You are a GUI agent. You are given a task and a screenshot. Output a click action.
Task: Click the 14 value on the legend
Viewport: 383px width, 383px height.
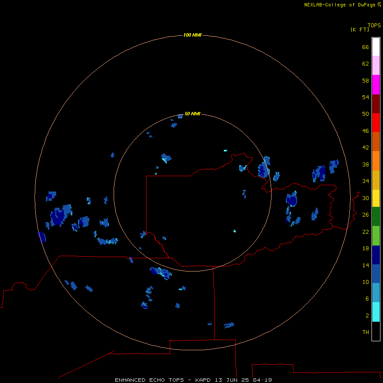[x=366, y=265]
